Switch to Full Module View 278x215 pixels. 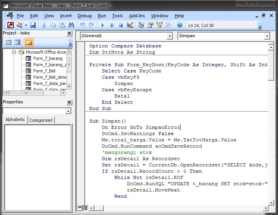[85, 208]
